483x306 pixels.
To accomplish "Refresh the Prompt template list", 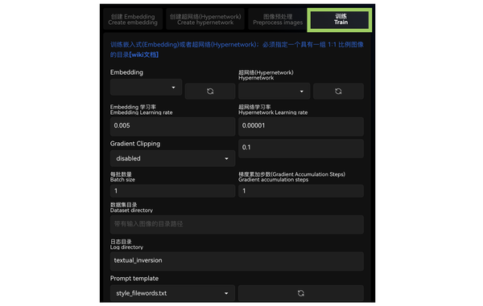I will tap(301, 293).
